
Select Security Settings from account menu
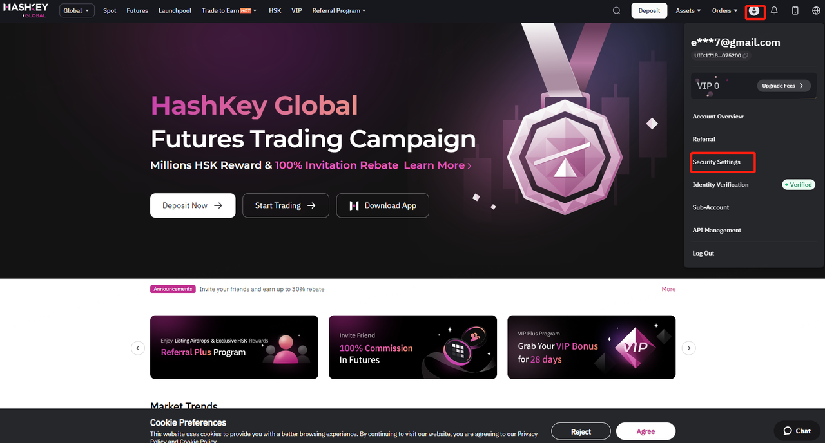click(716, 162)
